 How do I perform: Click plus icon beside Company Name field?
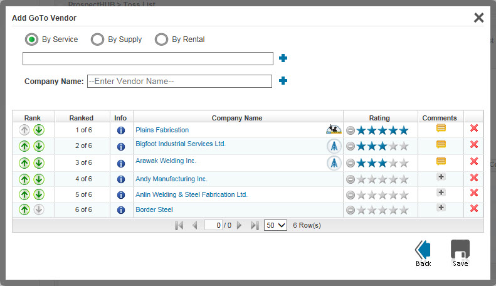(x=283, y=81)
